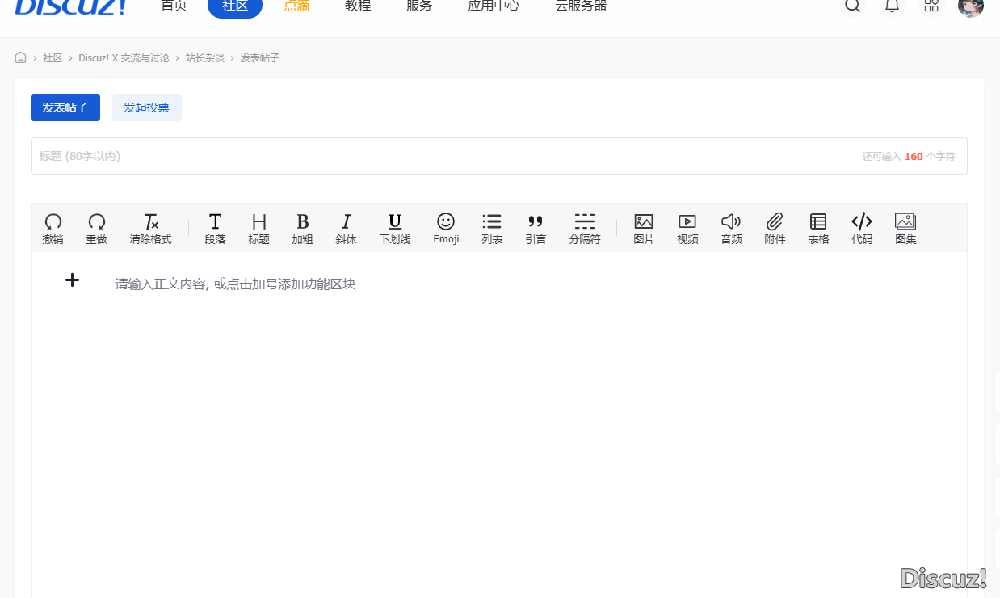Insert a table (表格)

point(818,228)
